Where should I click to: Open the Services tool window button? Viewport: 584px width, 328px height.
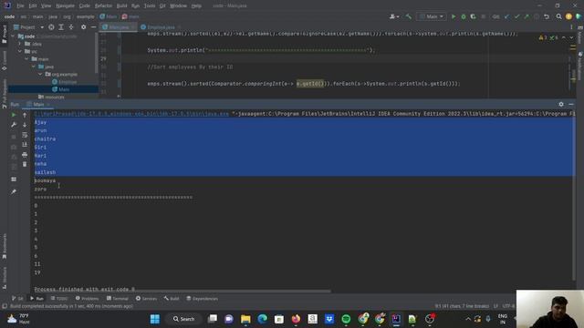[x=146, y=299]
